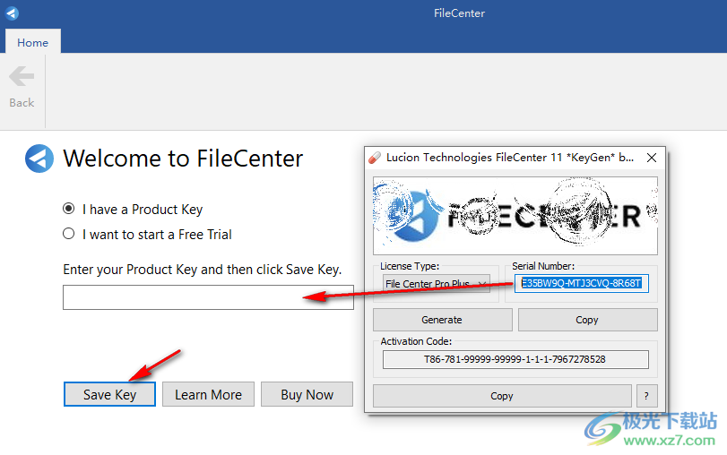This screenshot has height=455, width=727.
Task: Click Generate in the KeyGen window
Action: 442,320
